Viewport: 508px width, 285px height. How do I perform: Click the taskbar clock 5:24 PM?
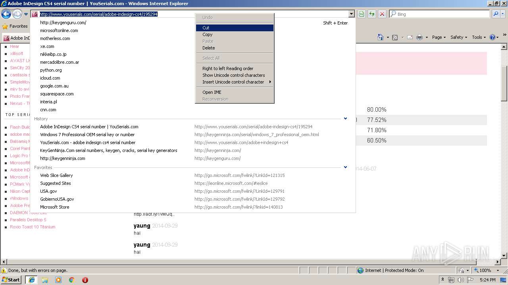pos(487,280)
